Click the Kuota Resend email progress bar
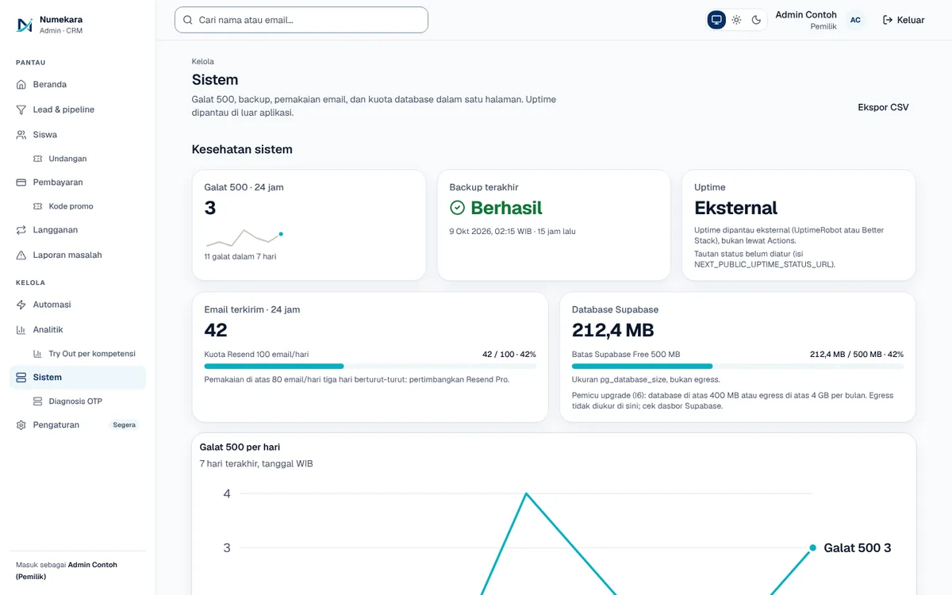 (370, 367)
